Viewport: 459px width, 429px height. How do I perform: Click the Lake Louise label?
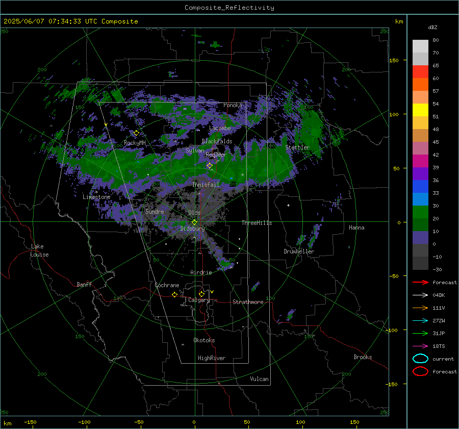coord(39,250)
